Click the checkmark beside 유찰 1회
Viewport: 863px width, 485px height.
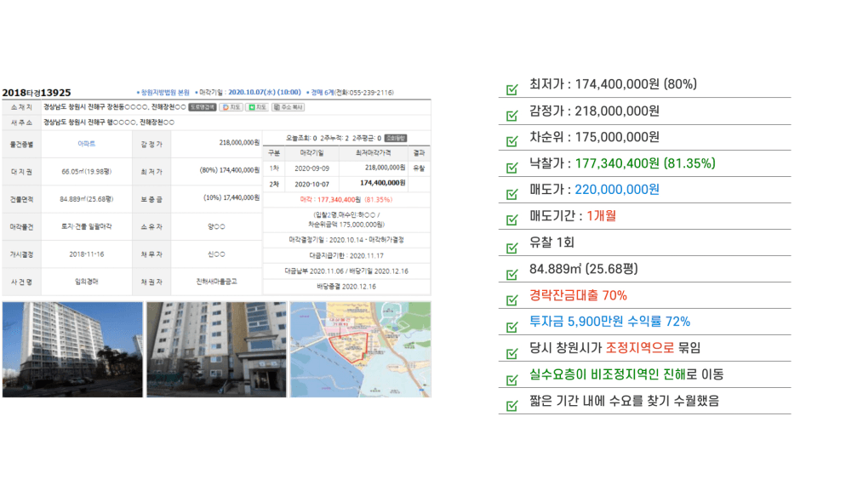(512, 248)
